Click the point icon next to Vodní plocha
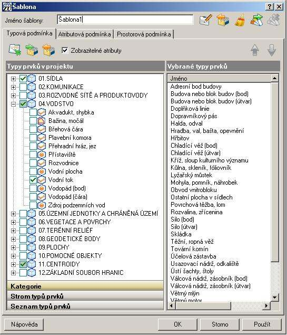The image size is (287, 335). point(42,171)
